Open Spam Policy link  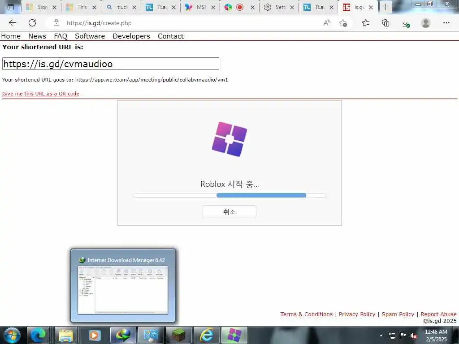click(398, 314)
